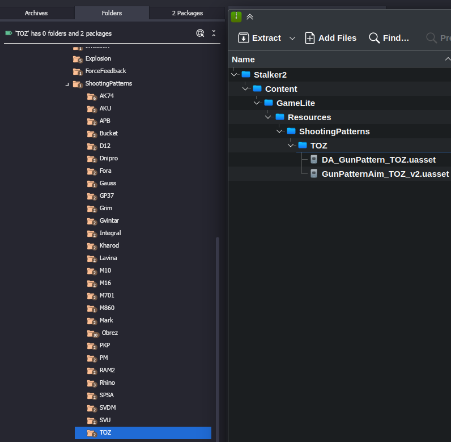Open the 2 Packages tab
The width and height of the screenshot is (451, 442).
[187, 13]
